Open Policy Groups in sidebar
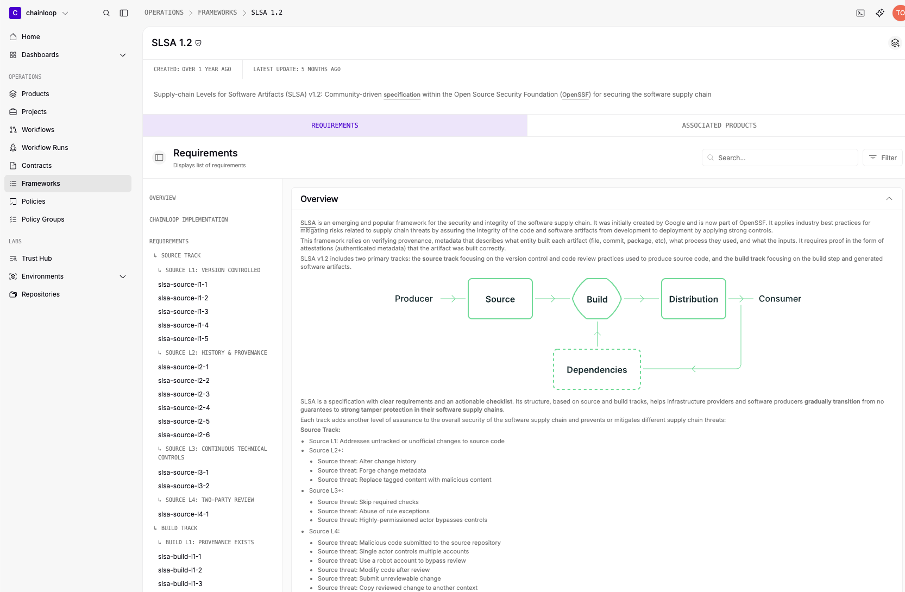This screenshot has height=592, width=905. click(x=68, y=219)
